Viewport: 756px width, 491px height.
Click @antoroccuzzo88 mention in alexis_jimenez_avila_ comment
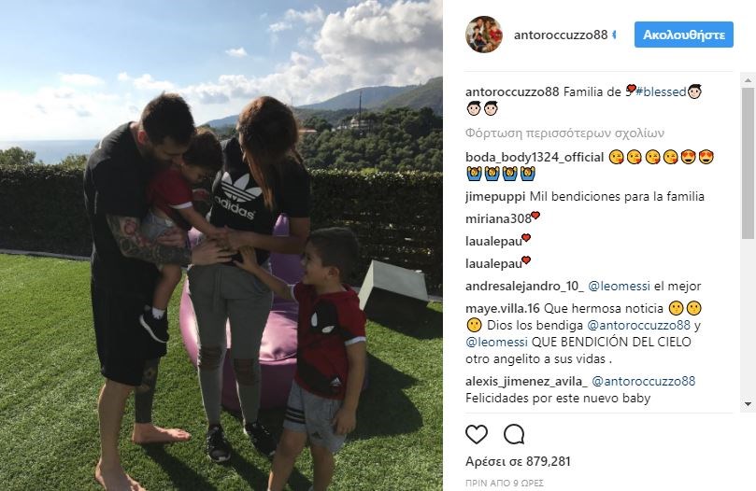643,381
